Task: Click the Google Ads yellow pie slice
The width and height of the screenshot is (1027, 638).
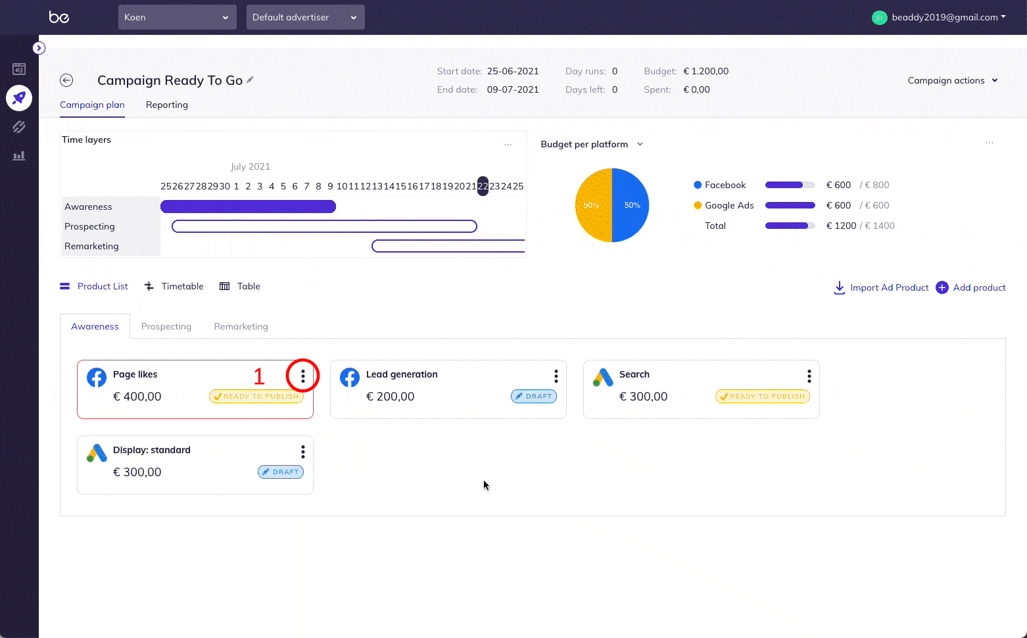Action: click(x=594, y=205)
